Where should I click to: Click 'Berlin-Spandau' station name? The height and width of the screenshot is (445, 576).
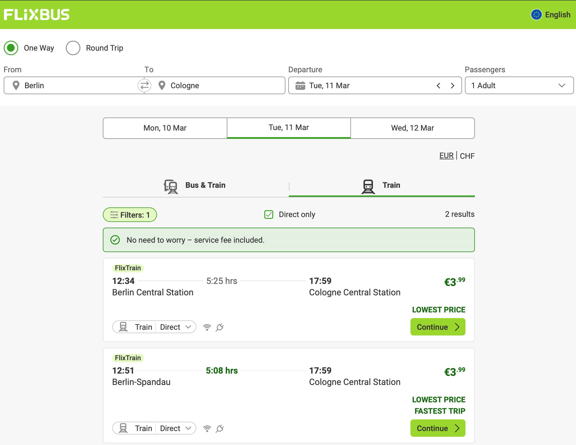coord(141,382)
